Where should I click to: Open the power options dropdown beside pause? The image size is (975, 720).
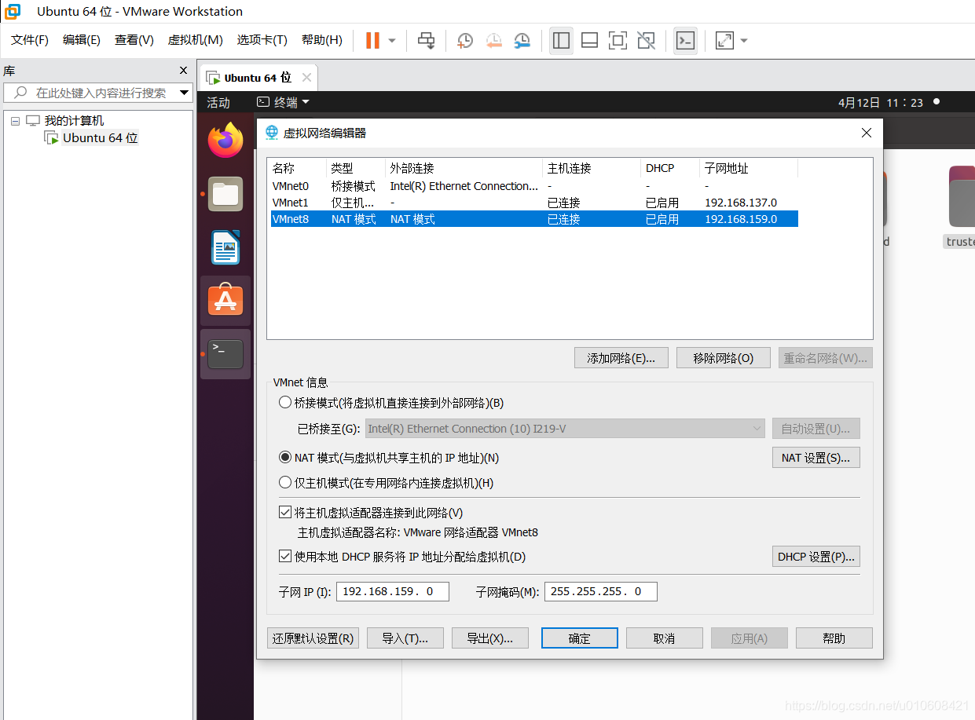tap(392, 40)
